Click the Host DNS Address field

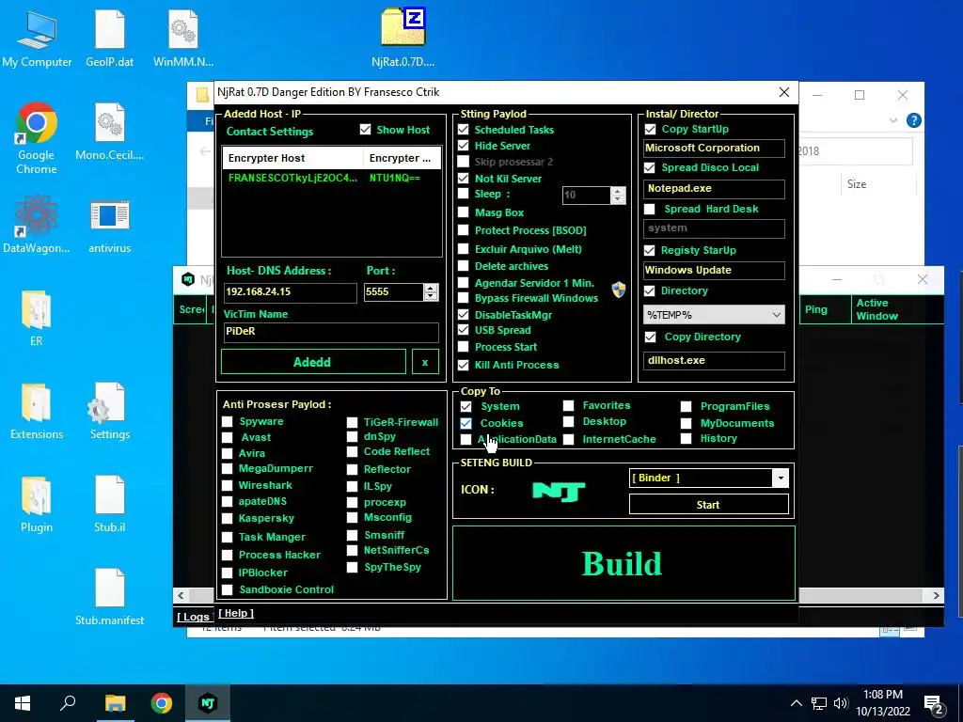(x=290, y=291)
